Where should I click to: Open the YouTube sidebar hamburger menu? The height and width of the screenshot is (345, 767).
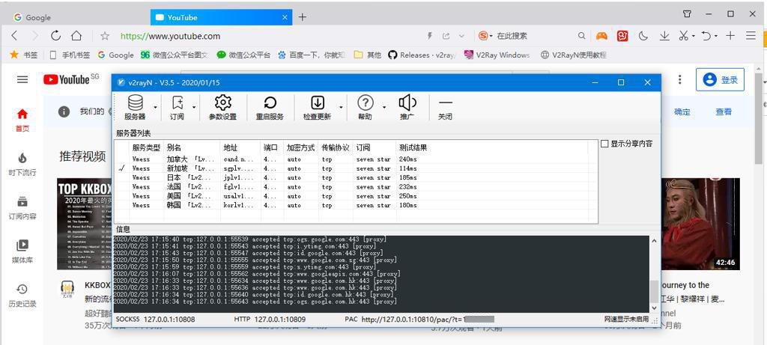pos(22,79)
